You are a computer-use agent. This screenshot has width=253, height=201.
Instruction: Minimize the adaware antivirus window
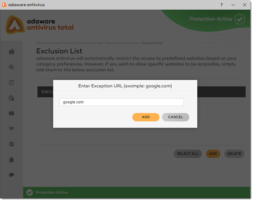(233, 5)
